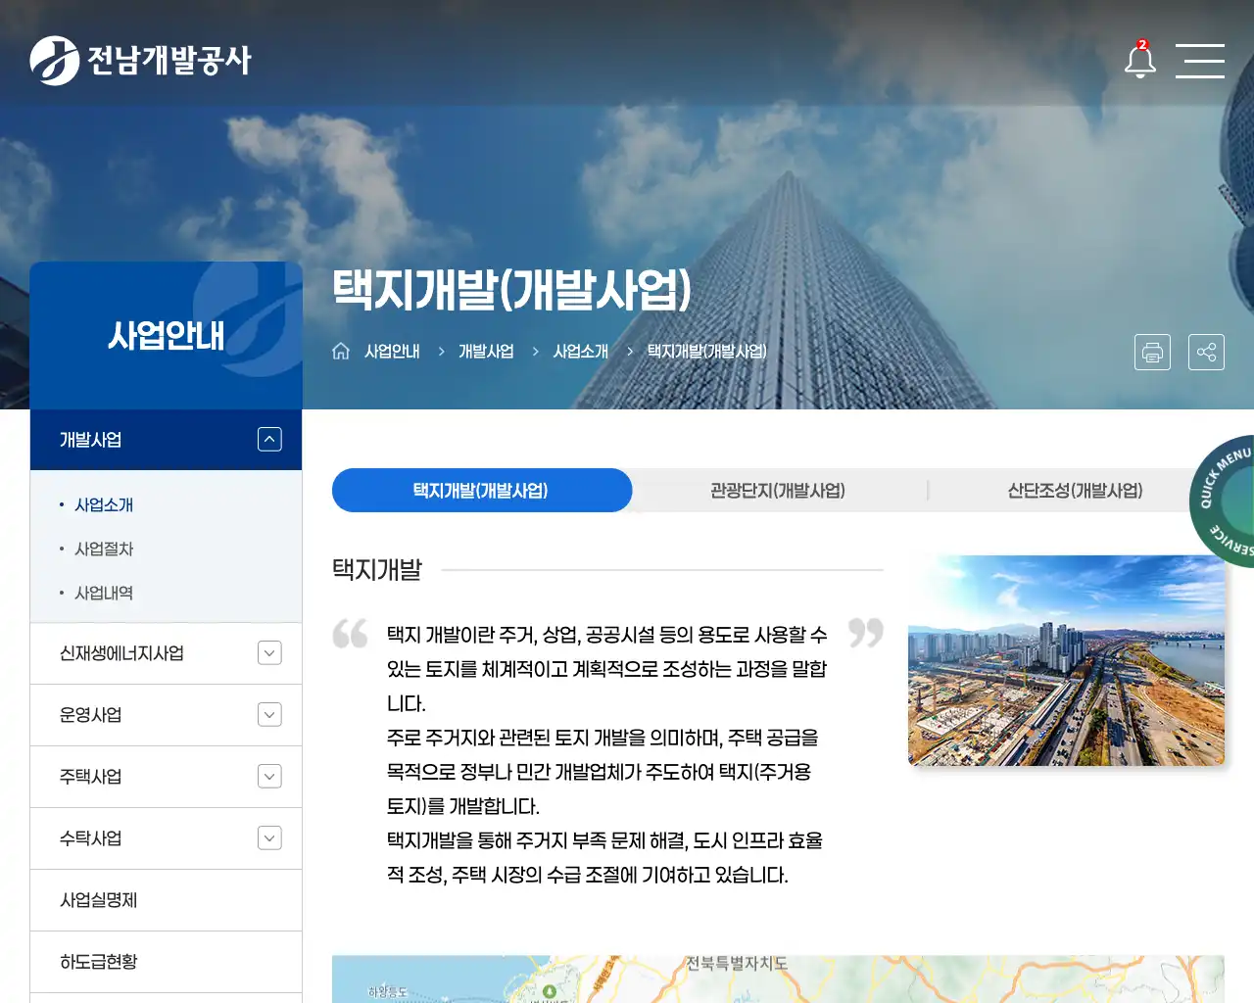Click the 사업안내 sidebar title banner
The width and height of the screenshot is (1254, 1003).
(166, 336)
